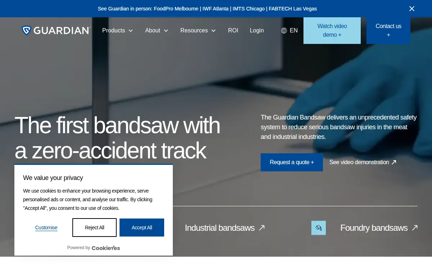Click the foundry bandsaws square icon

point(319,228)
